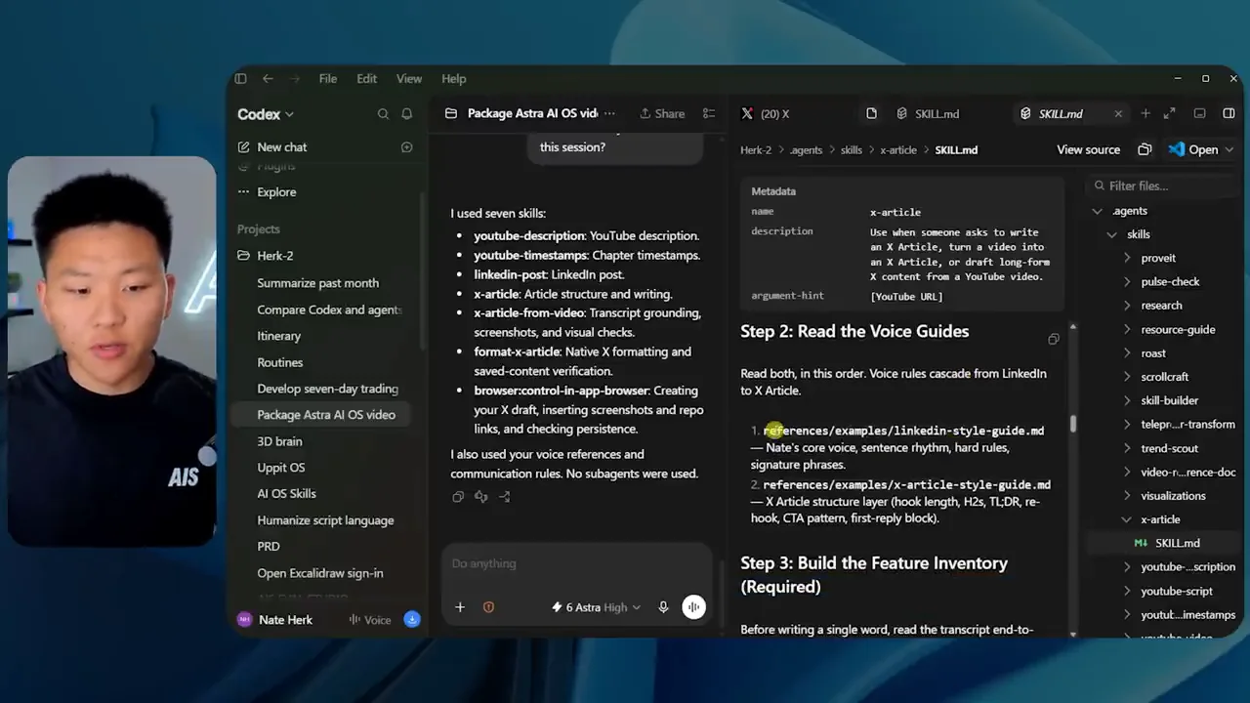Click the white voice waveform button

[693, 607]
